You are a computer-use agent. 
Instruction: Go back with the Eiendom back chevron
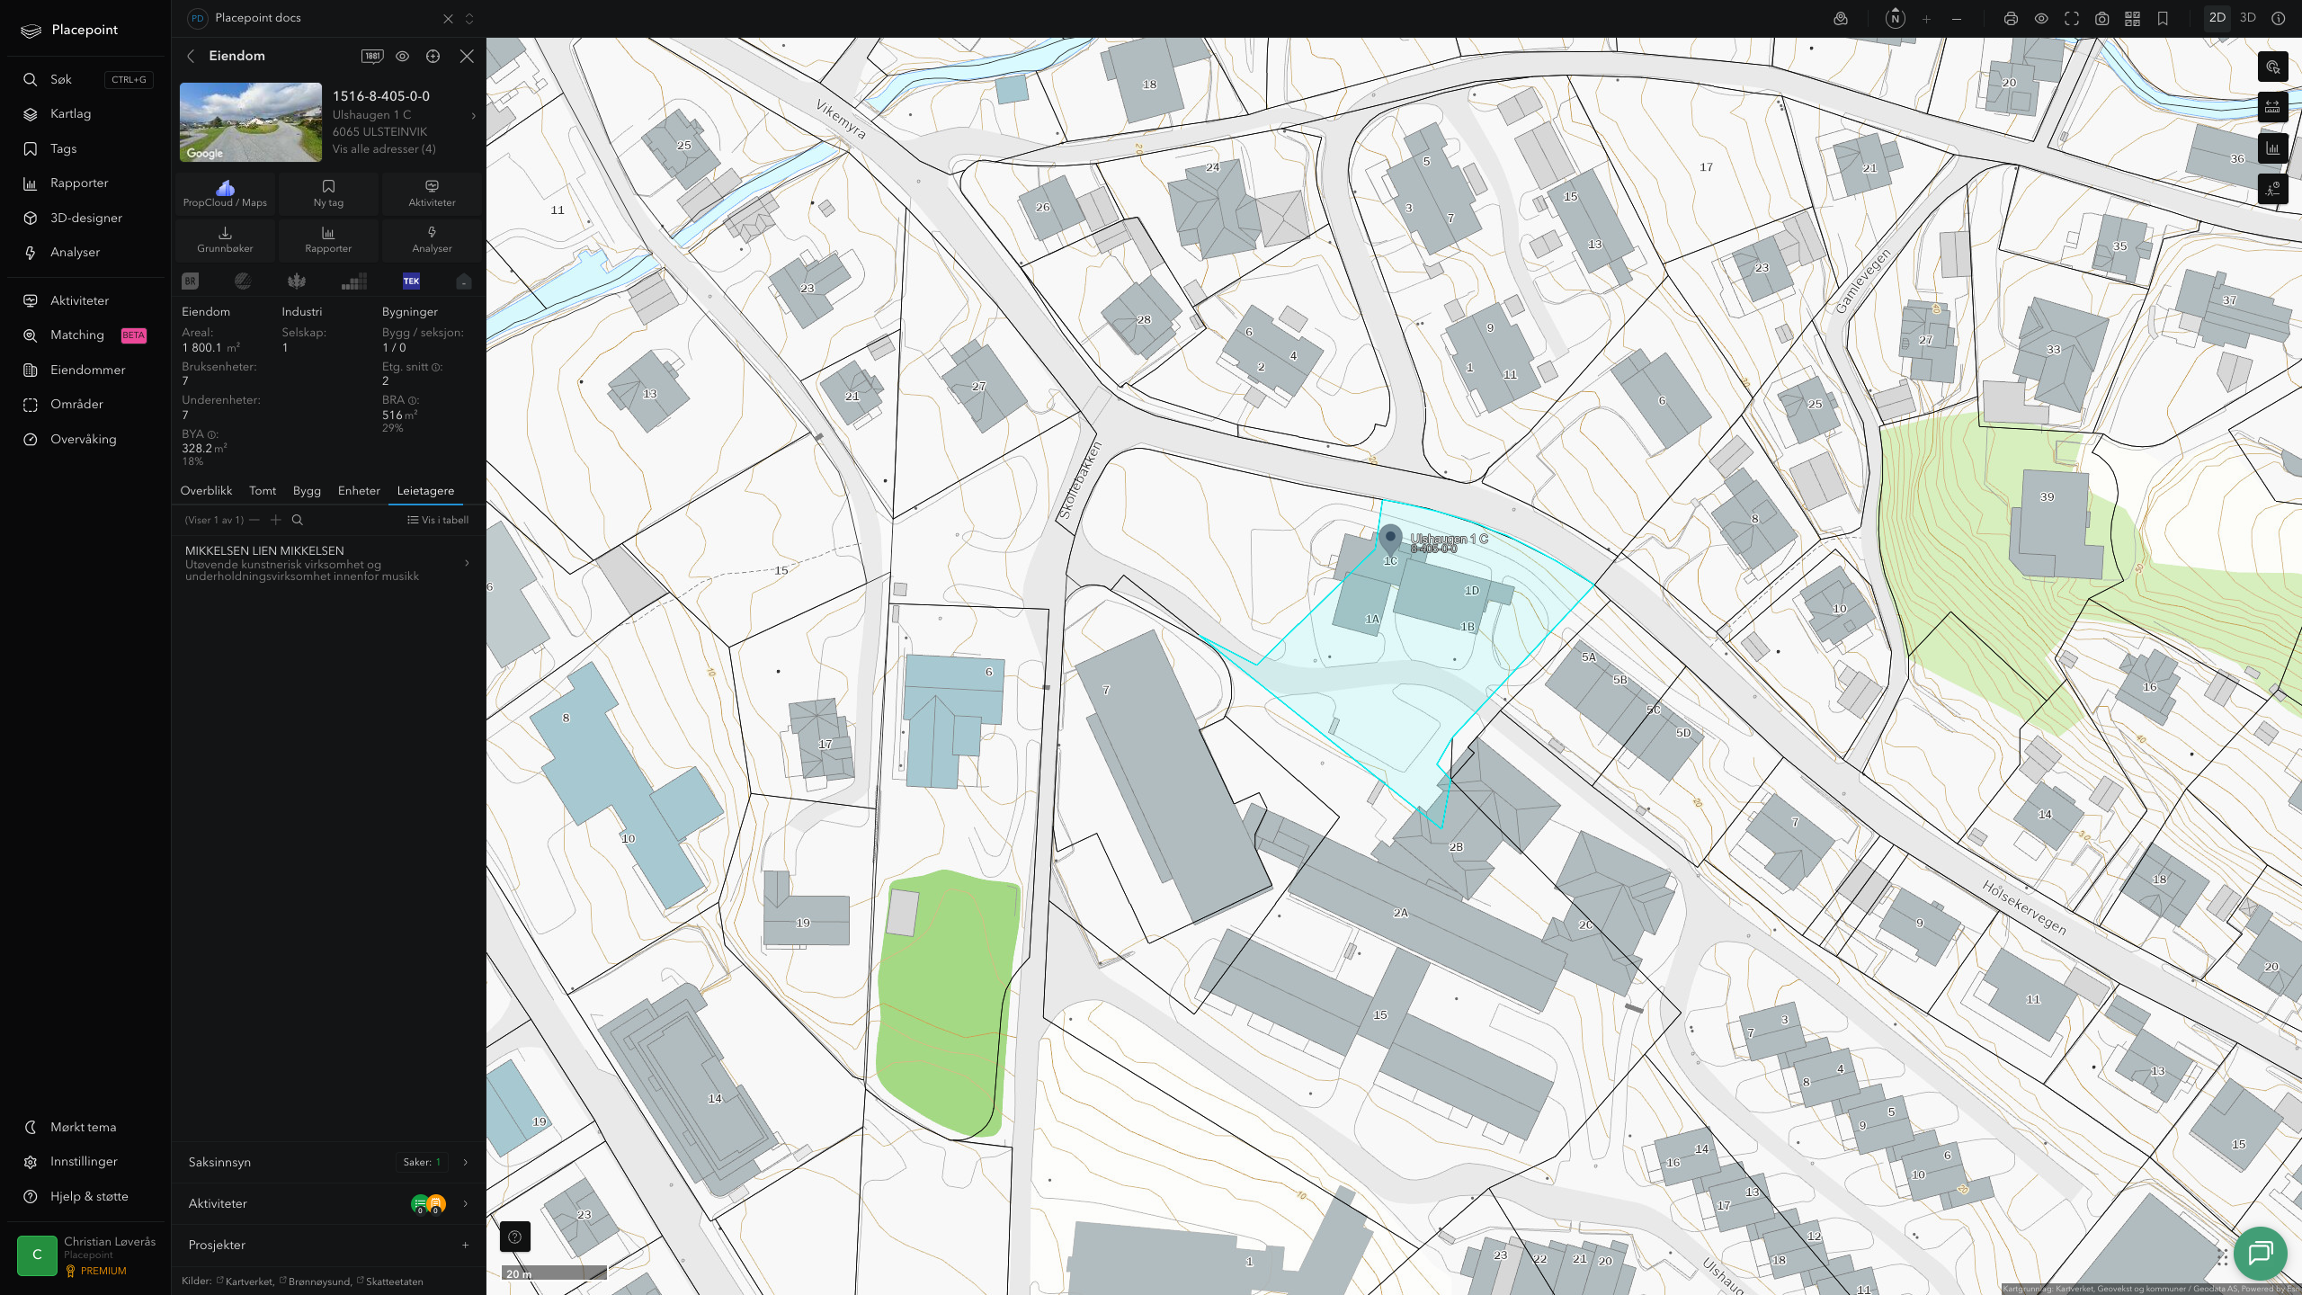(x=191, y=56)
